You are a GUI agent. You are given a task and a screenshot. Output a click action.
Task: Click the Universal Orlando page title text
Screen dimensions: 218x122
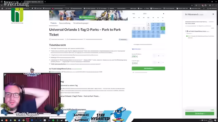[x=85, y=32]
